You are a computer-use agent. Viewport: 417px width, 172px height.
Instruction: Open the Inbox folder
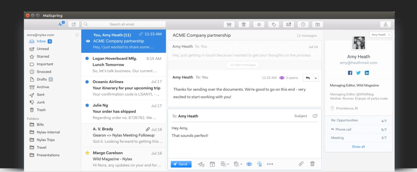41,41
